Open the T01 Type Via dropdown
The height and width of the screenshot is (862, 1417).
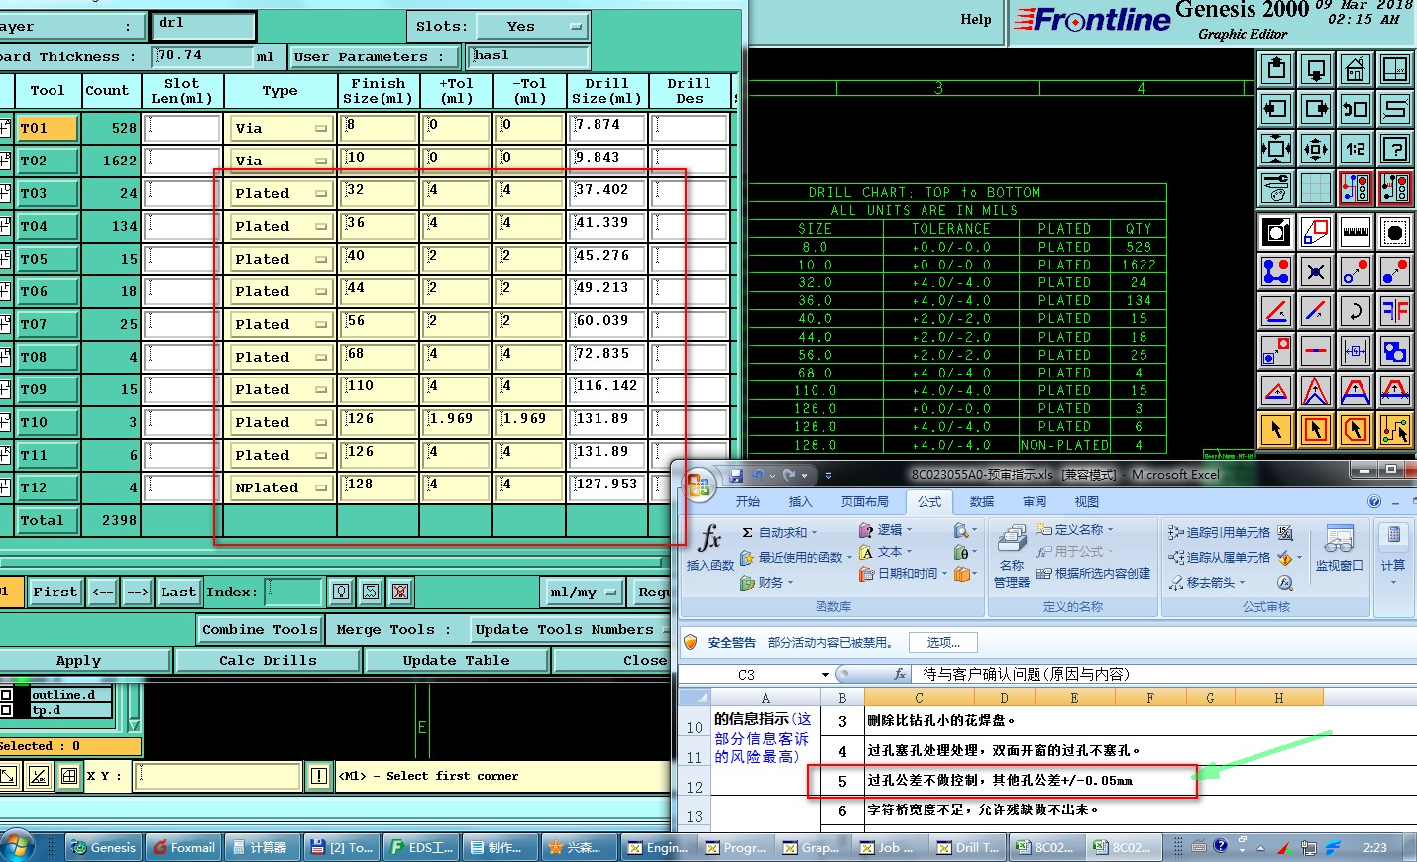coord(280,128)
